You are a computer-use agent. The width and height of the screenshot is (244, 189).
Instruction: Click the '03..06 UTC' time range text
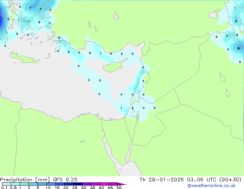(201, 180)
